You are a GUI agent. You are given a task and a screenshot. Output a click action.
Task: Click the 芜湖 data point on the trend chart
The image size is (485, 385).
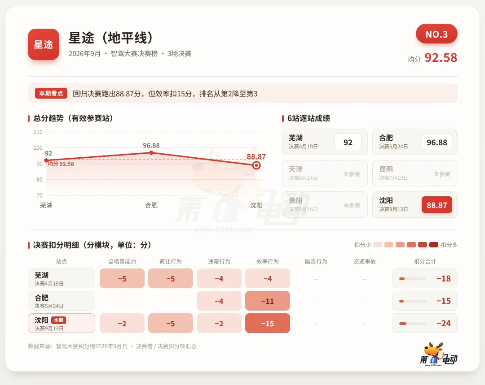46,160
